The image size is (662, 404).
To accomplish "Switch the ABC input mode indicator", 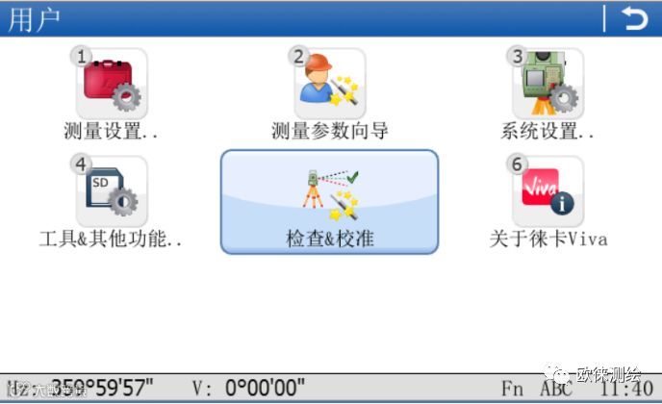I will tap(556, 388).
